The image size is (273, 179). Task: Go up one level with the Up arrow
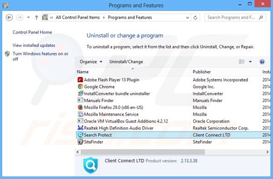(36, 17)
